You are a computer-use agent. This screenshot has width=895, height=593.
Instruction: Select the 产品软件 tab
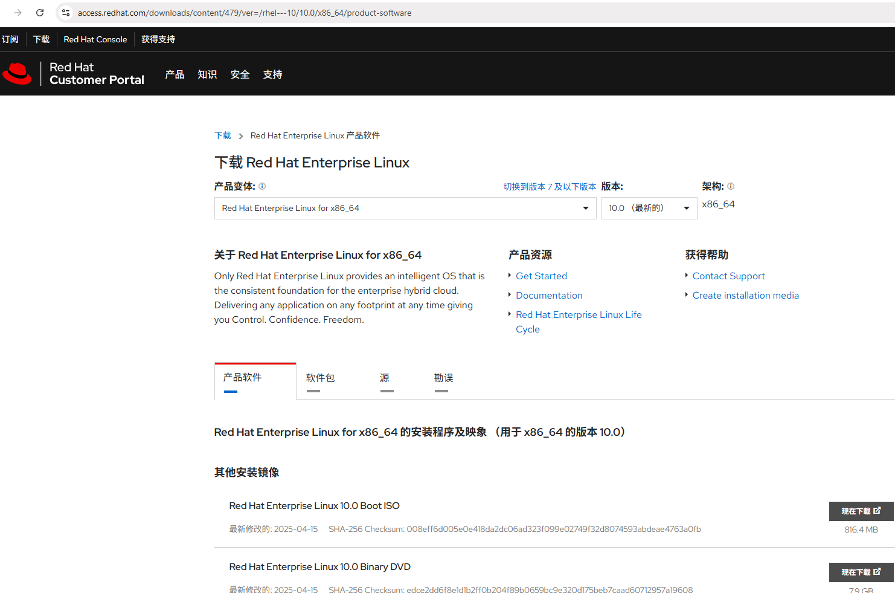pos(255,381)
